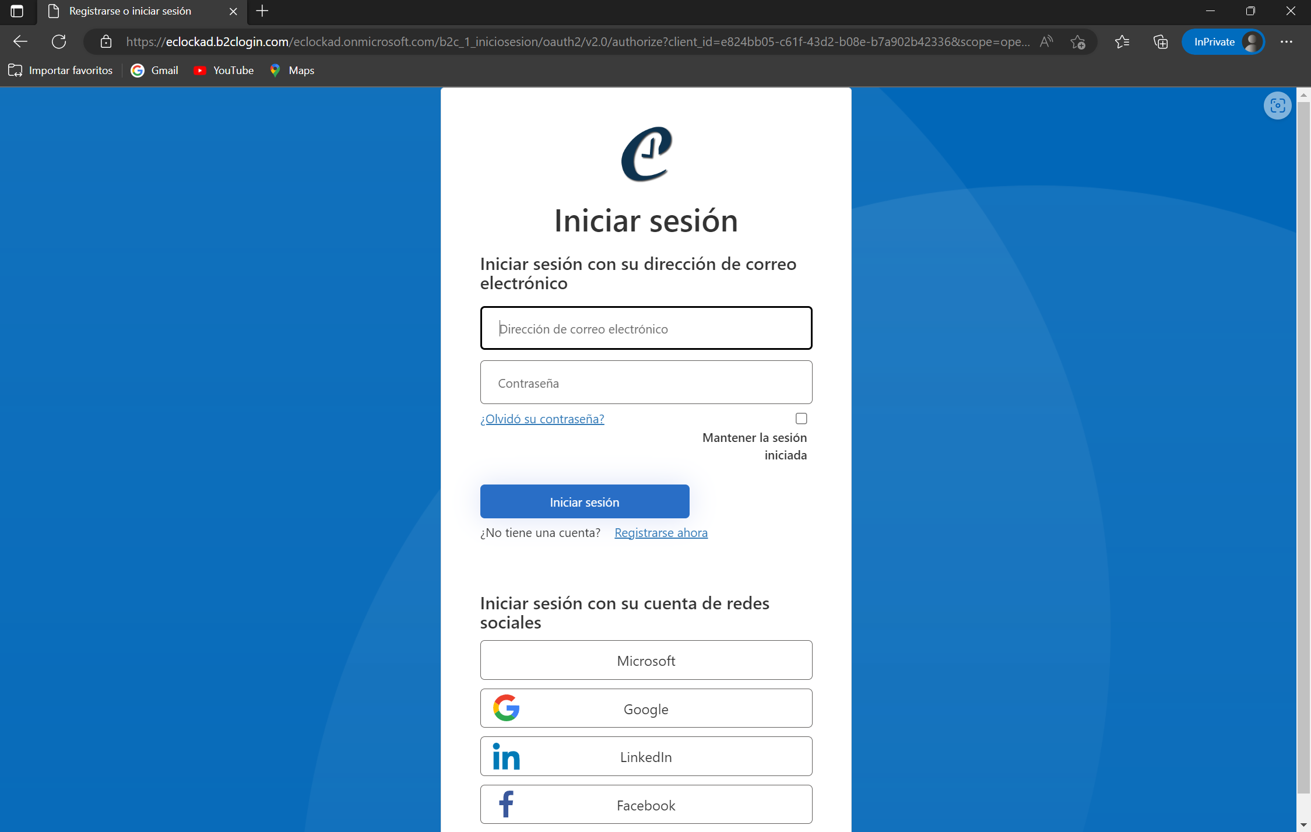Focus the Dirección de correo electrónico field

click(x=646, y=328)
